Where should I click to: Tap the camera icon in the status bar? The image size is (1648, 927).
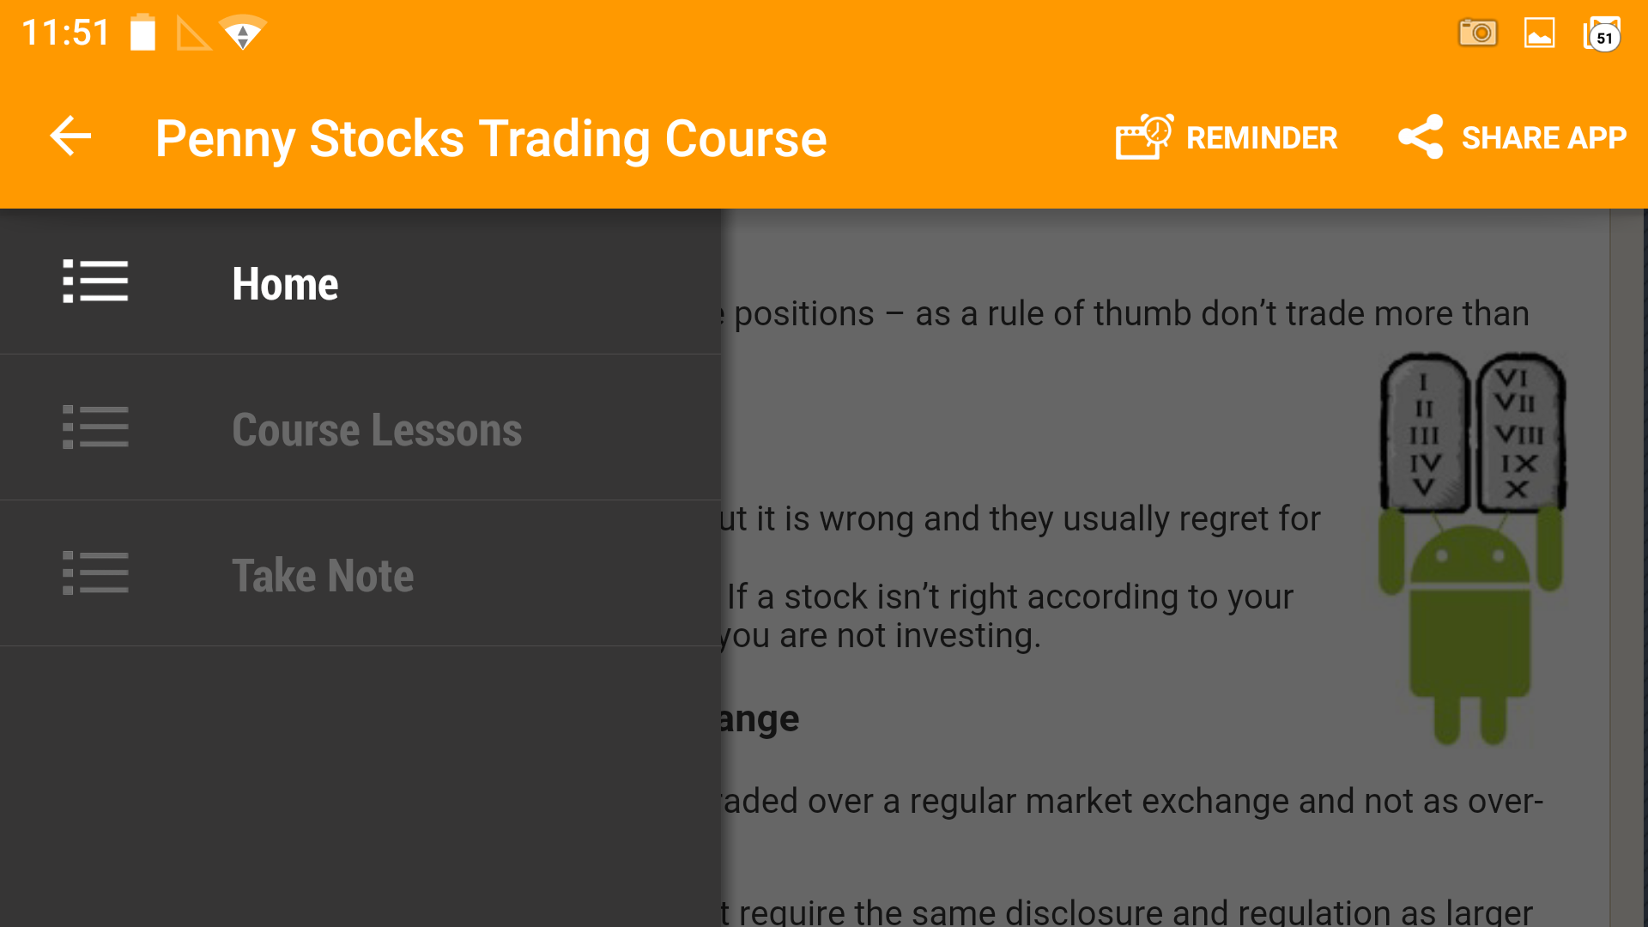pos(1478,32)
